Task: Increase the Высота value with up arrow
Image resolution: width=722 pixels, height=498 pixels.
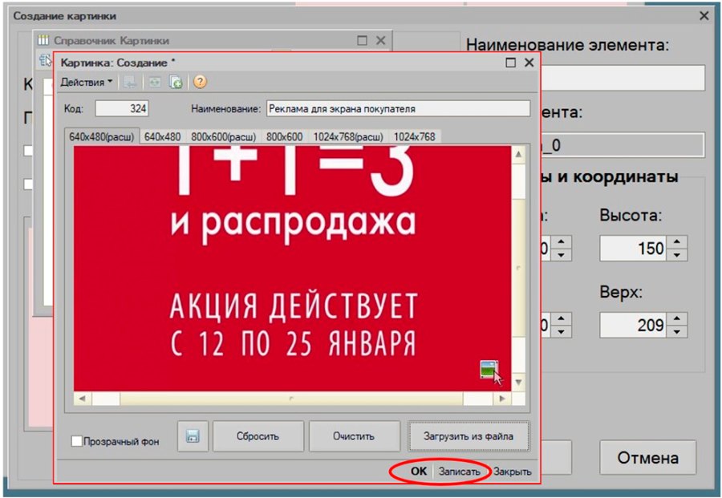Action: tap(676, 242)
